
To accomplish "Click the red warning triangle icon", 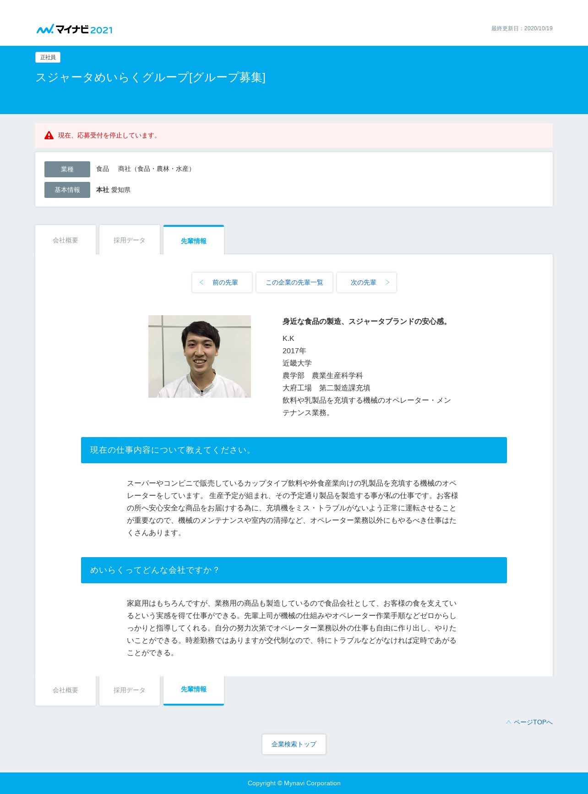I will coord(49,135).
